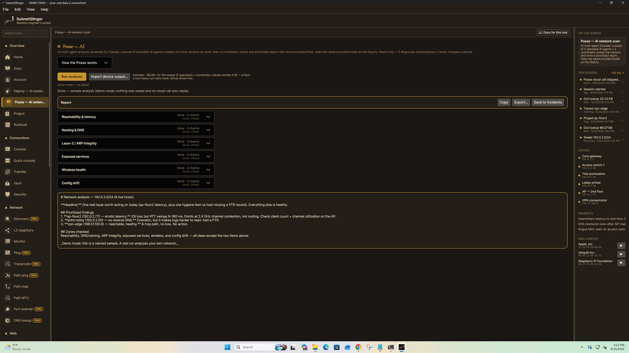This screenshot has width=629, height=353.
Task: Open the Discovery tool icon
Action: click(8, 219)
